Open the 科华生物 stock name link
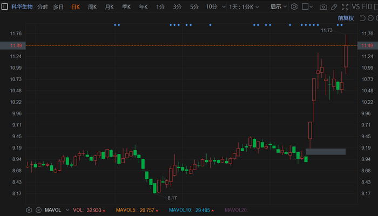The image size is (378, 216). click(22, 6)
